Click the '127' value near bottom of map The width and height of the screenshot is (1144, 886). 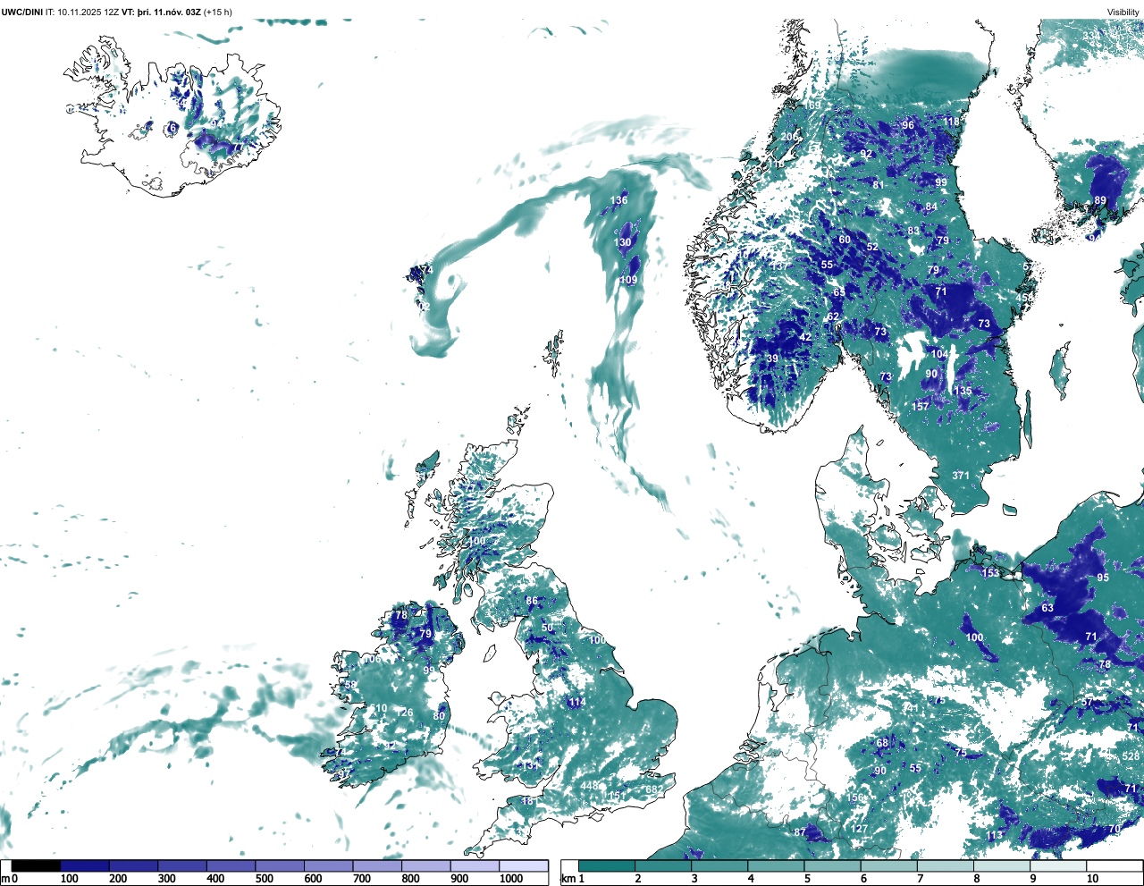coord(859,830)
